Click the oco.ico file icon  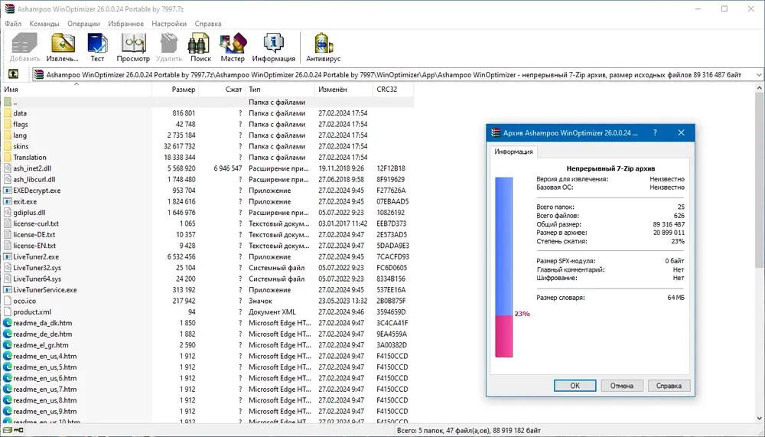(x=8, y=301)
